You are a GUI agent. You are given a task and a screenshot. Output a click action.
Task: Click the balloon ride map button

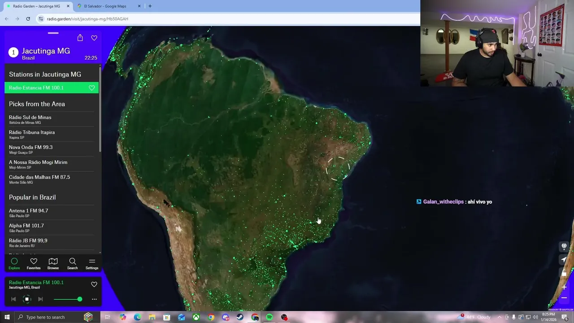pos(564,246)
